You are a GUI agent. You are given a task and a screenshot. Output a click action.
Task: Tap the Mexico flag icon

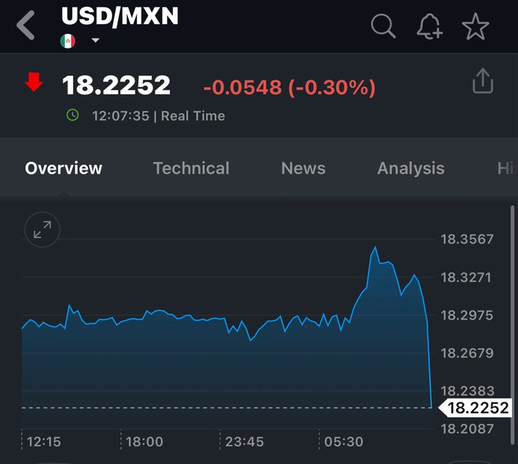click(x=68, y=41)
